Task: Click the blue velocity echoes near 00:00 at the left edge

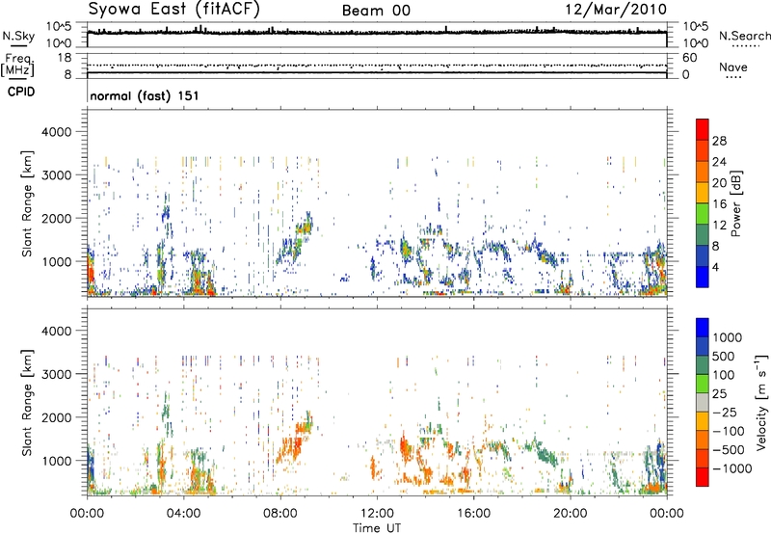Action: (91, 465)
